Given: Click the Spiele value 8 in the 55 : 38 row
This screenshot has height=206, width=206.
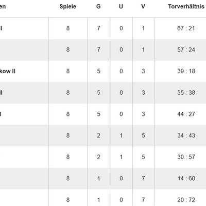Looking at the screenshot, I should coord(68,93).
